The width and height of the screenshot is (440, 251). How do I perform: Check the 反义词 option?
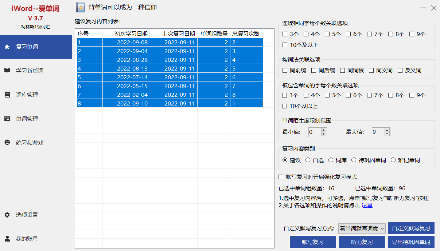(400, 70)
